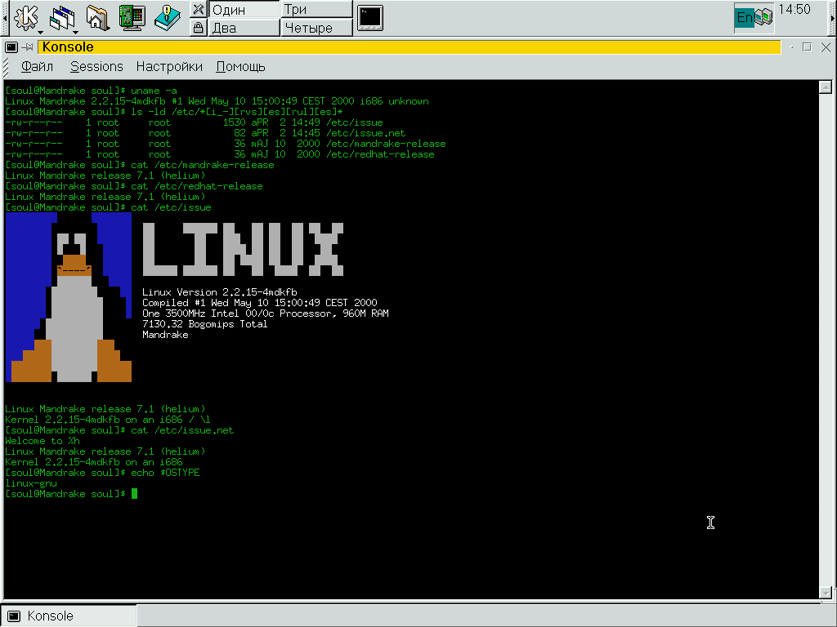Launch the KDE Control Center icon
The height and width of the screenshot is (627, 837).
(132, 18)
